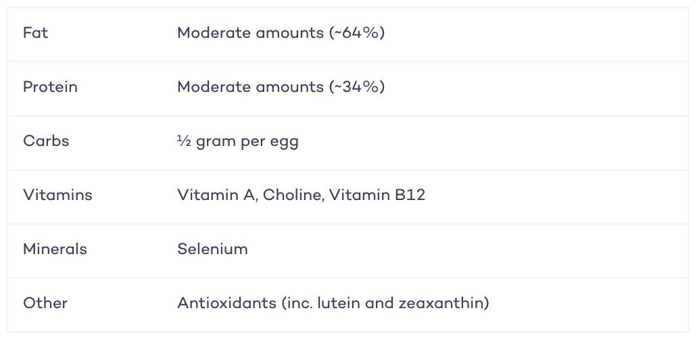
Task: Select the Selenium cell text
Action: 213,249
